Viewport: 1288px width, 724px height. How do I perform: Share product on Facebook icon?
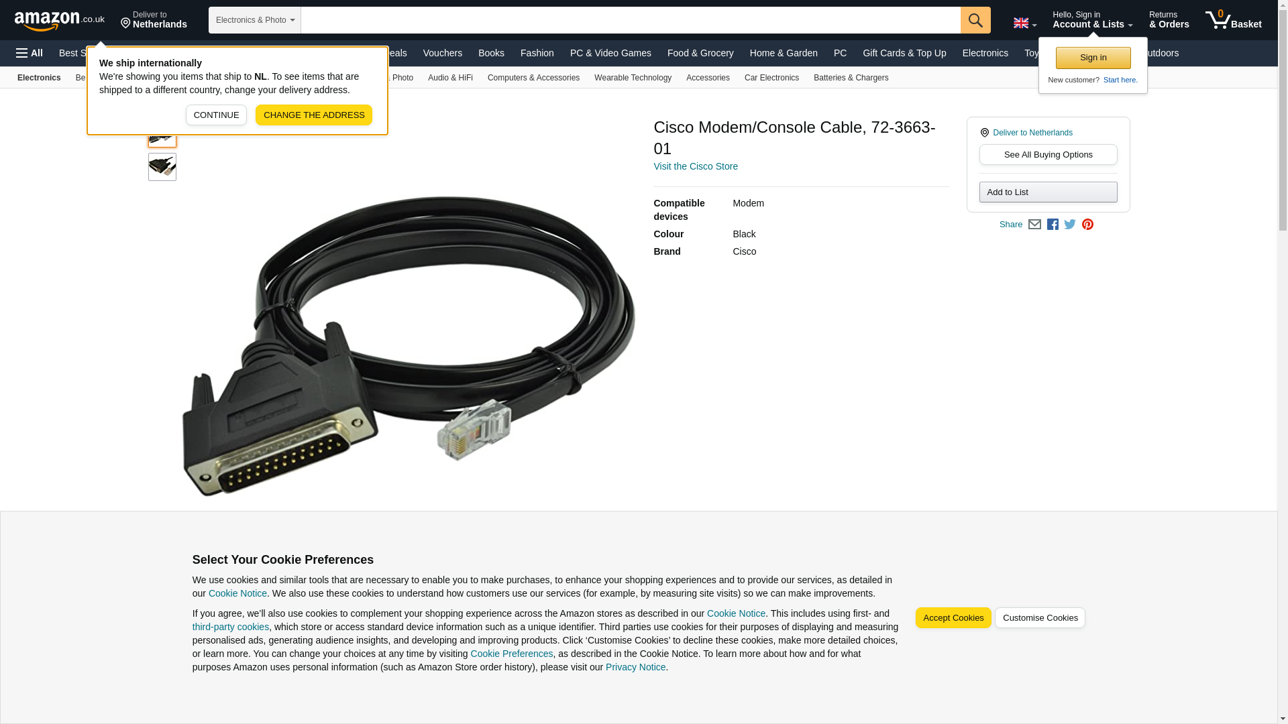pos(1053,225)
